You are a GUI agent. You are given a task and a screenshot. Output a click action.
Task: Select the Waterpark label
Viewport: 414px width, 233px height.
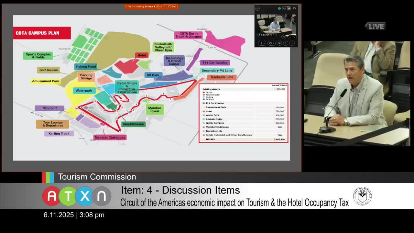click(x=84, y=91)
